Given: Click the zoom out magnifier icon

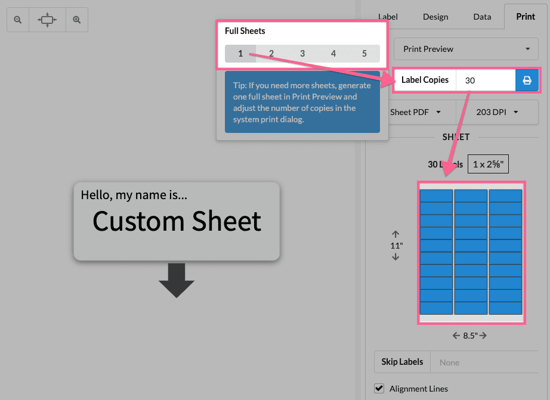Looking at the screenshot, I should point(18,20).
